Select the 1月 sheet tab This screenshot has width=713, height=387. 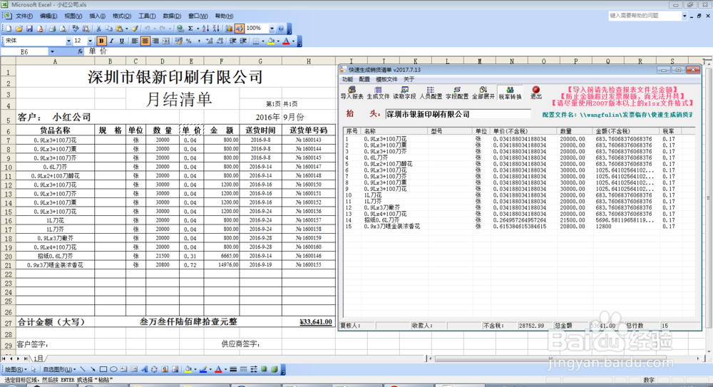(39, 358)
